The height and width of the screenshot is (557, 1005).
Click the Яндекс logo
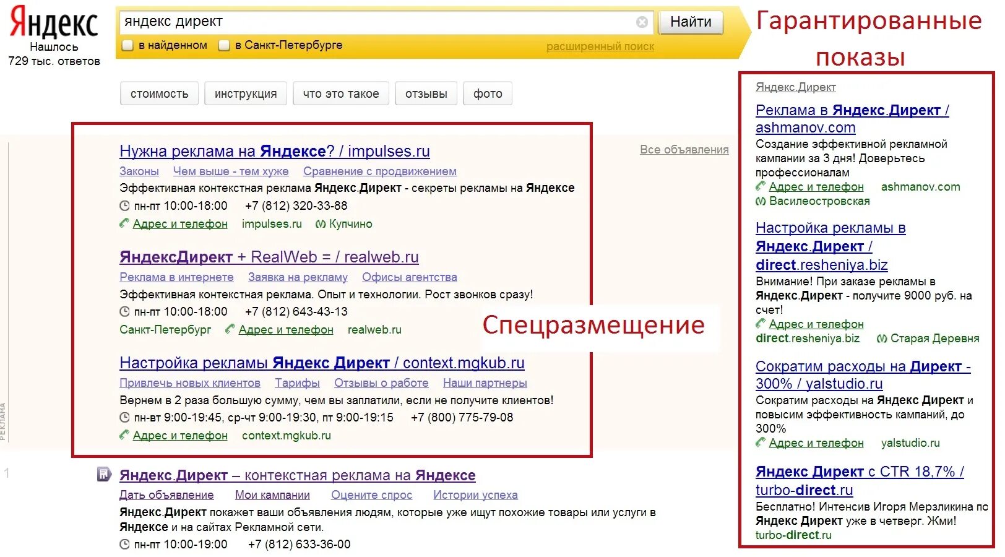(54, 22)
